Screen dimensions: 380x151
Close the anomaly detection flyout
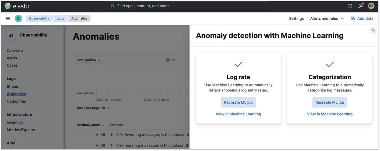[x=373, y=30]
